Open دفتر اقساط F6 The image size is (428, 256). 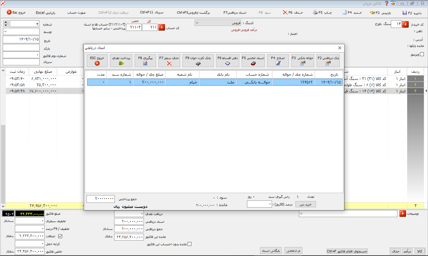point(228,61)
